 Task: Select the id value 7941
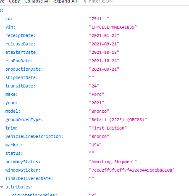coord(99,19)
